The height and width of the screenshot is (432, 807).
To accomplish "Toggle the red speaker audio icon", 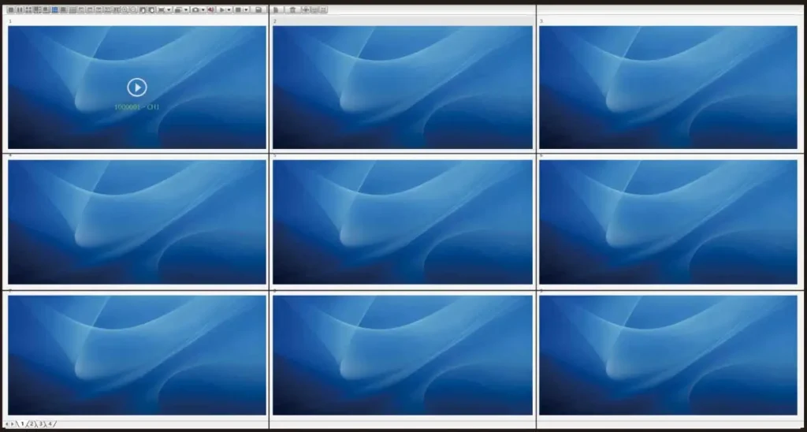I will tap(211, 9).
